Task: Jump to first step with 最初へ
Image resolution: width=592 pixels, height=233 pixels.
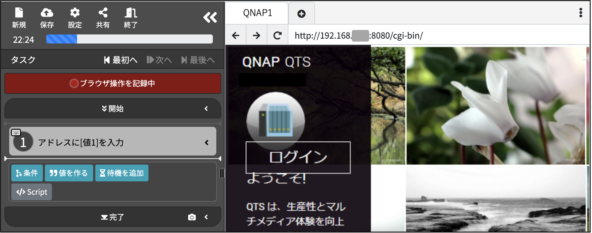Action: [121, 60]
